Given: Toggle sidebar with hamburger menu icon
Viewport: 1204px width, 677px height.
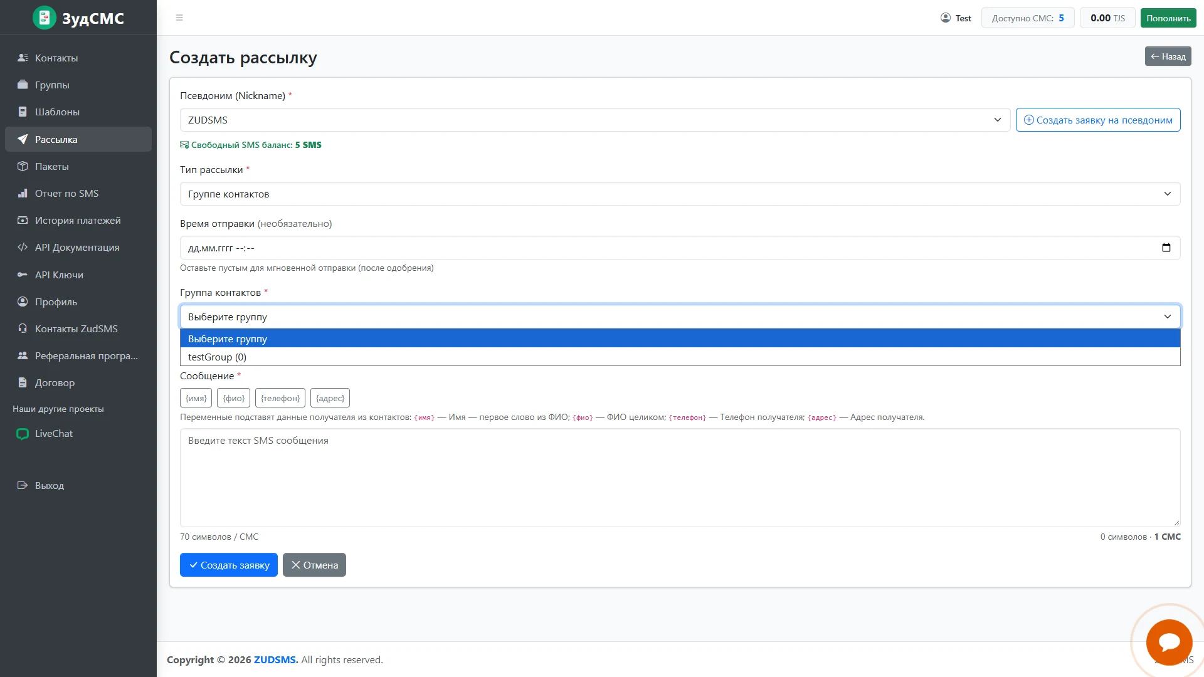Looking at the screenshot, I should (x=179, y=18).
